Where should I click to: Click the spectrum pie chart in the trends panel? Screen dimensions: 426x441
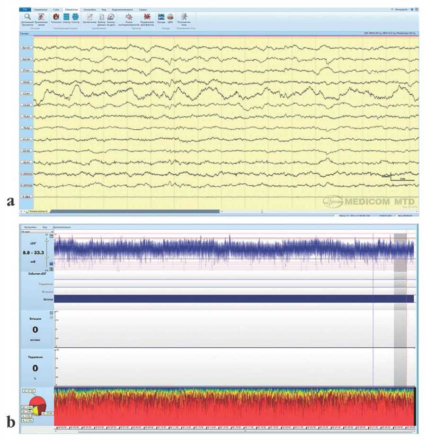tap(38, 405)
